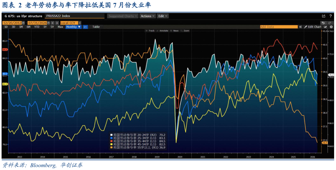The height and width of the screenshot is (170, 336).
Task: Click the 2020 label on the time axis
Action: tap(180, 157)
